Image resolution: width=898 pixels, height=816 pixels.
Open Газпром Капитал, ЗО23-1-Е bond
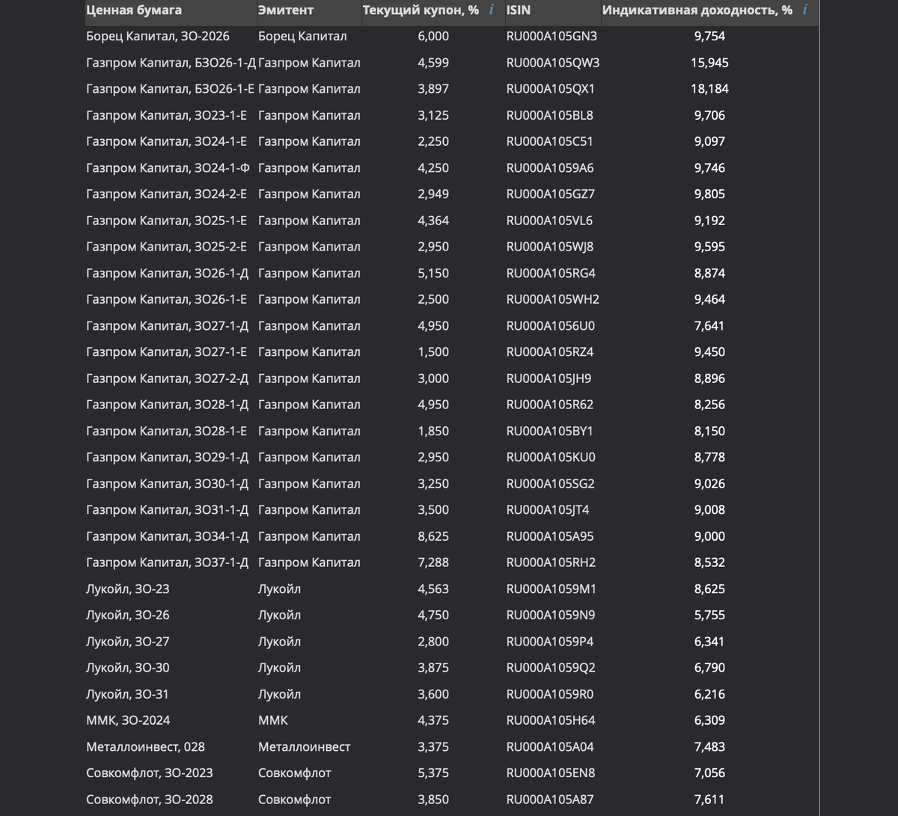click(x=167, y=115)
